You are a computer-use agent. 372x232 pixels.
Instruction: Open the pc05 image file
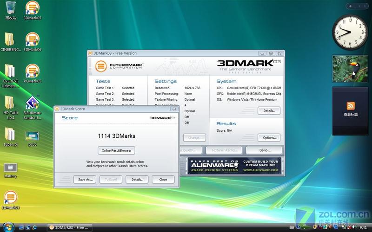[32, 138]
